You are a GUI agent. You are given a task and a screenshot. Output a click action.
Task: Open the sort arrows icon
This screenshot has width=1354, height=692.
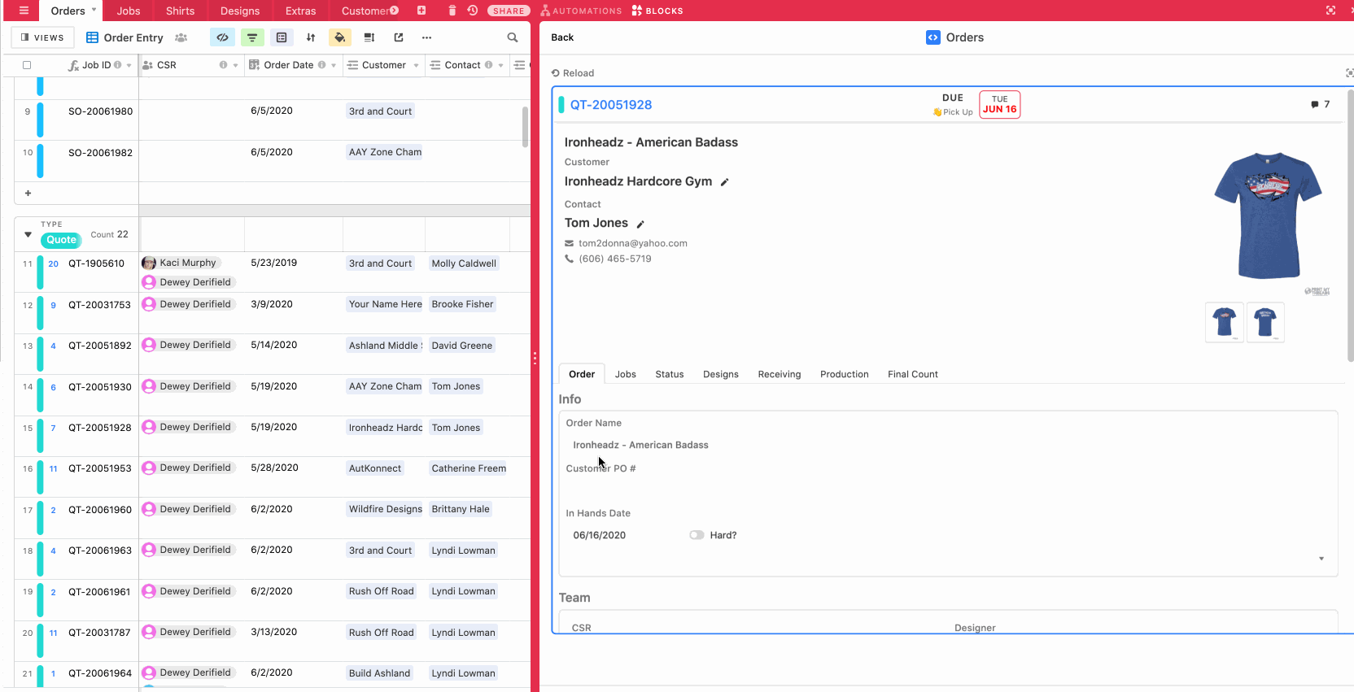pos(311,37)
